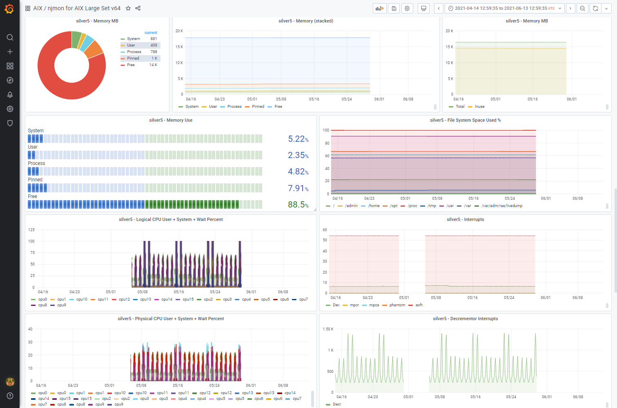Toggle Pinned series in Memory (stacked) legend

tap(258, 107)
